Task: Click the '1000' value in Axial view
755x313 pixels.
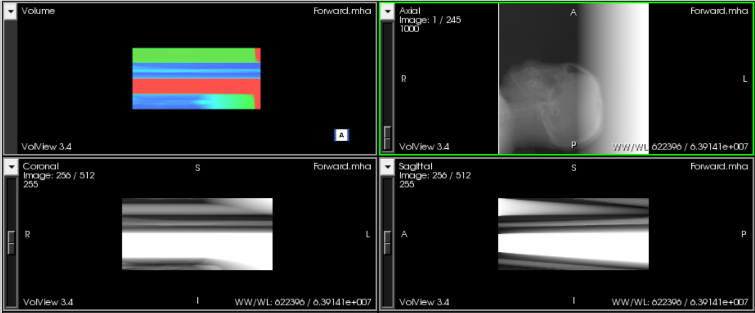Action: click(x=409, y=29)
